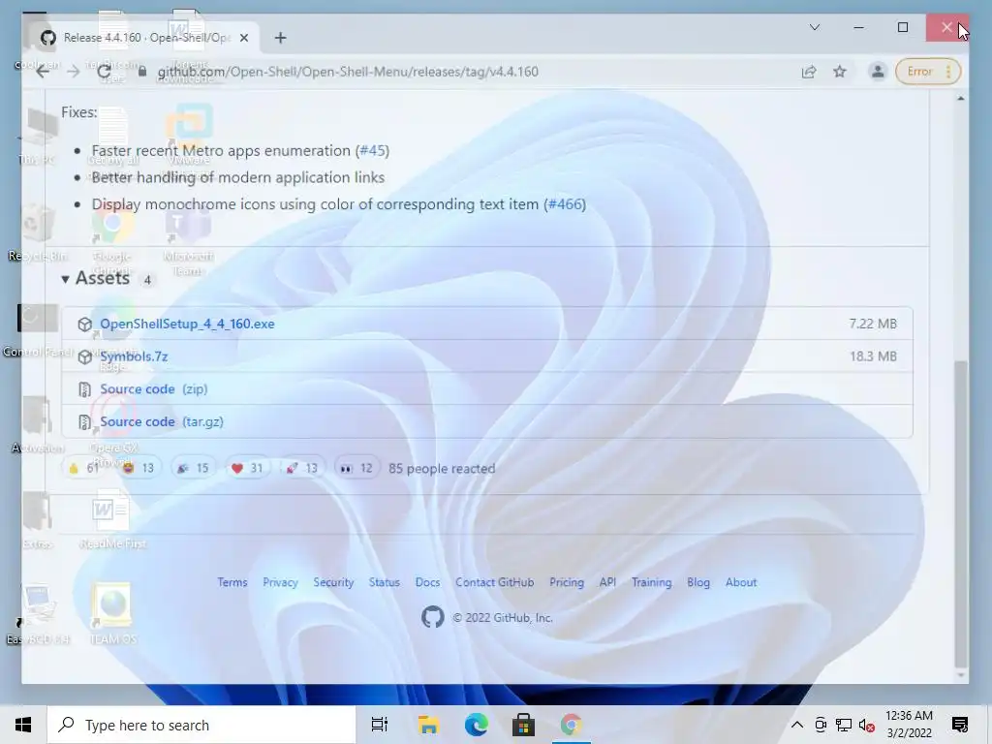Toggle thumbs up reaction with 61
This screenshot has width=992, height=744.
[x=85, y=468]
